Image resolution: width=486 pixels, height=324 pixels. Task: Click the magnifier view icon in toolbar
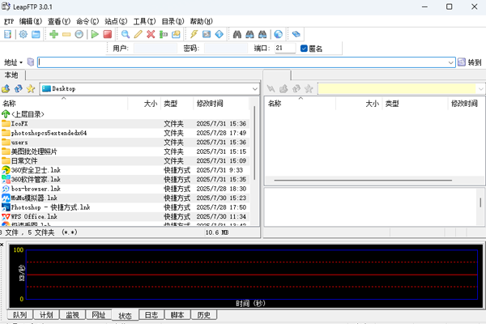coord(126,35)
